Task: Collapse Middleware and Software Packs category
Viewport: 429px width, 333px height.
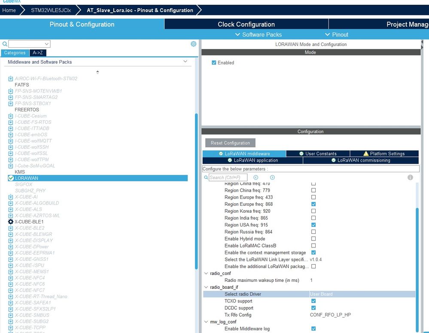Action: coord(185,61)
